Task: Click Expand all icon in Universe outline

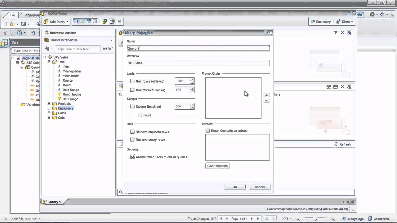Action: click(x=105, y=49)
